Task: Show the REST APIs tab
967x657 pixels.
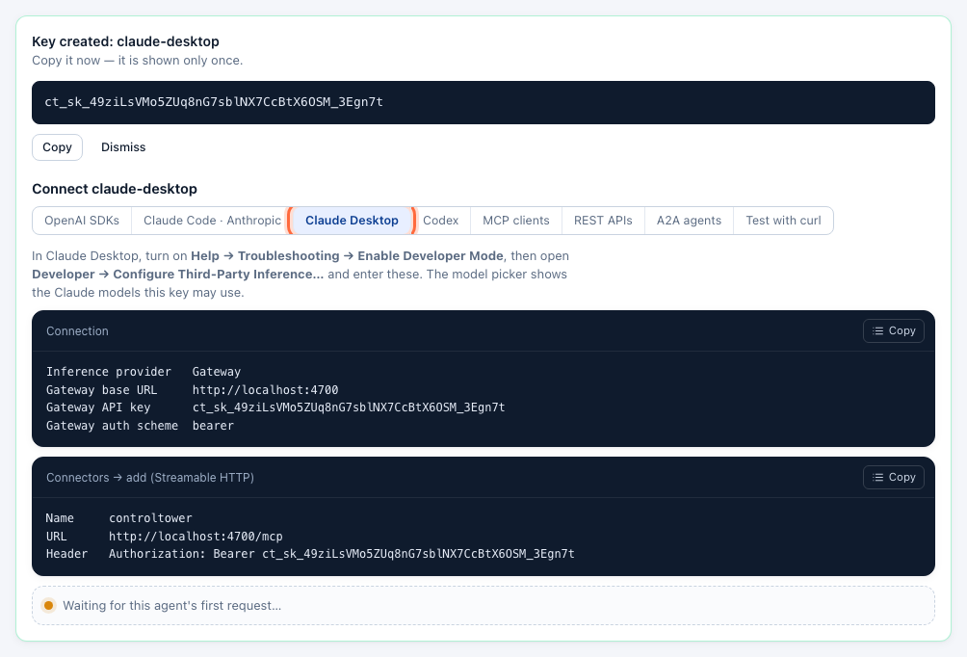Action: click(x=603, y=221)
